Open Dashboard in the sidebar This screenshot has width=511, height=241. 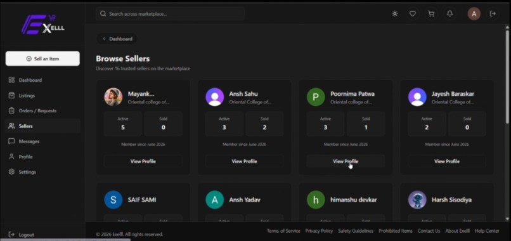click(42, 80)
